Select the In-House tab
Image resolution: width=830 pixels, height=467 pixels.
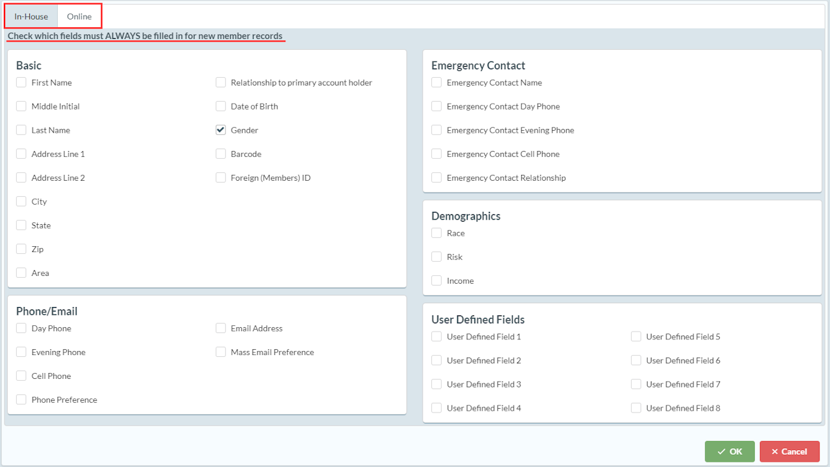click(31, 16)
